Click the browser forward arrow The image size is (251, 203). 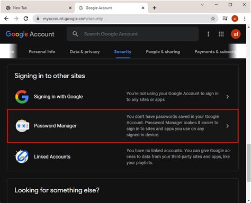click(16, 19)
